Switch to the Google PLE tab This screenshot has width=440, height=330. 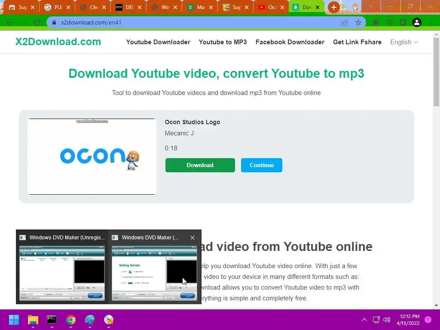(55, 7)
